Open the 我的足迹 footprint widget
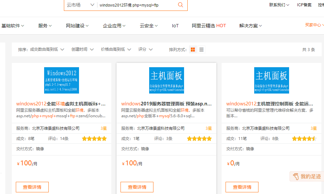 coord(307,177)
